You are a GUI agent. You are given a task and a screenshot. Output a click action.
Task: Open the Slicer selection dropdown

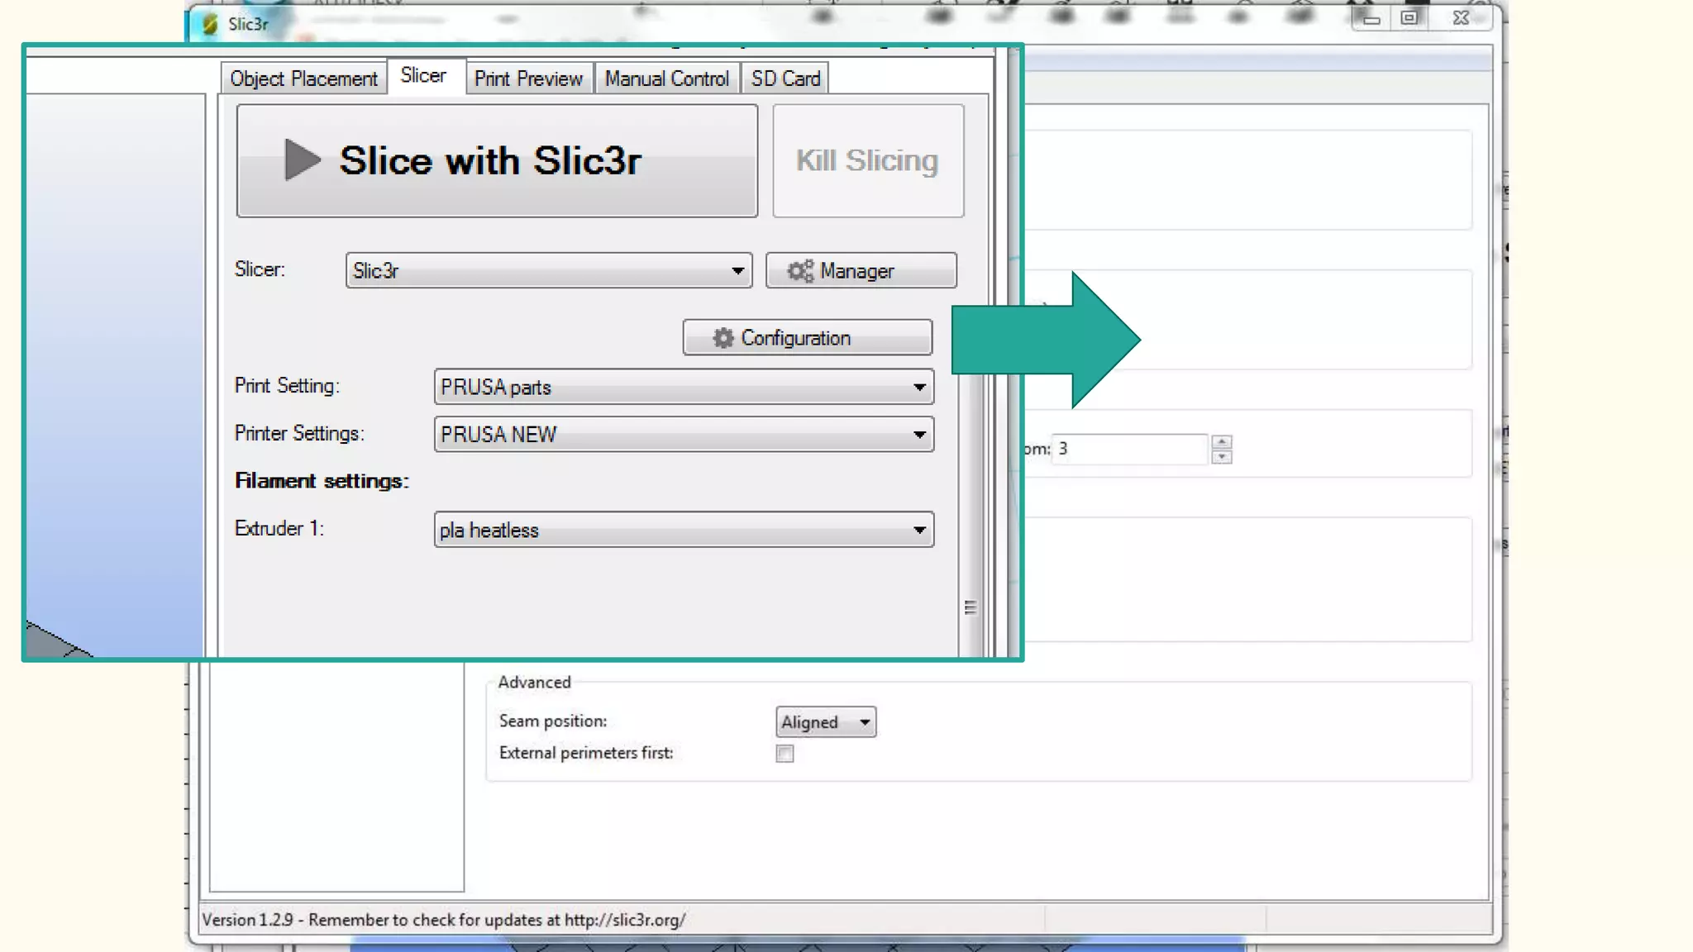tap(548, 271)
